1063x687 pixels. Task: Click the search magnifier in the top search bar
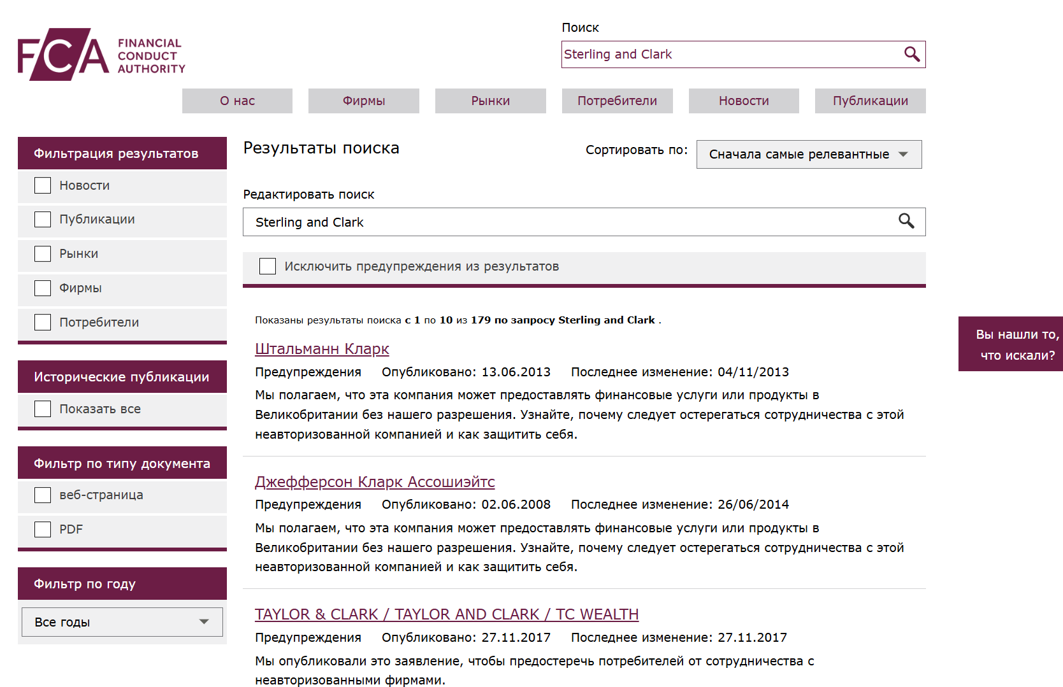[913, 54]
